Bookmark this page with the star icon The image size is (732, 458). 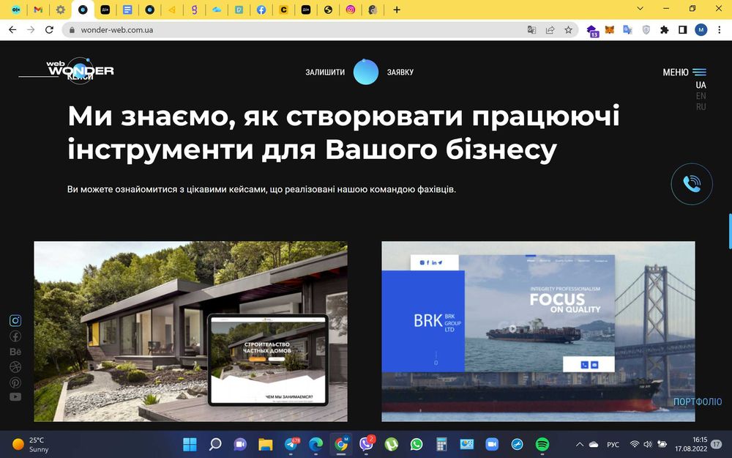coord(568,30)
